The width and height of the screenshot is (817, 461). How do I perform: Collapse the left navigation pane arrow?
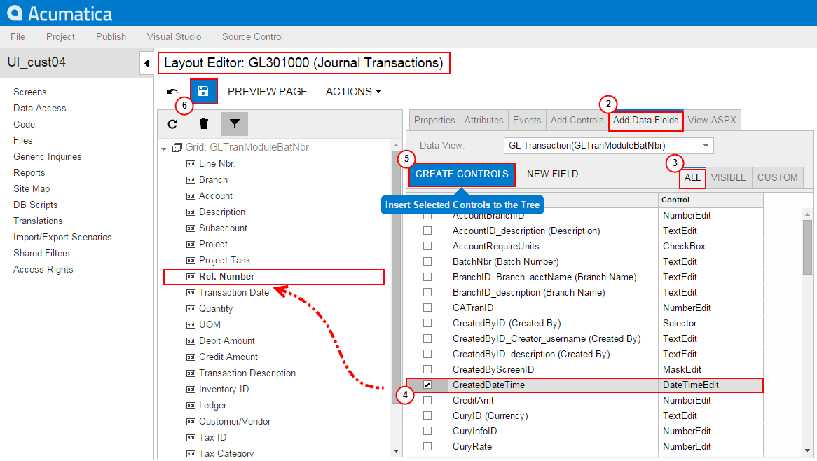pyautogui.click(x=146, y=63)
